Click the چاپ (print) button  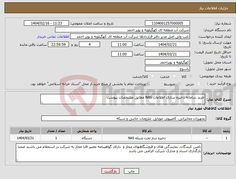coord(131,171)
